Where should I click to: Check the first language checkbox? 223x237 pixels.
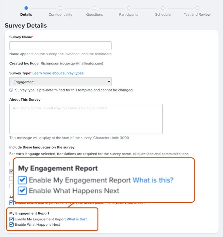click(11, 164)
